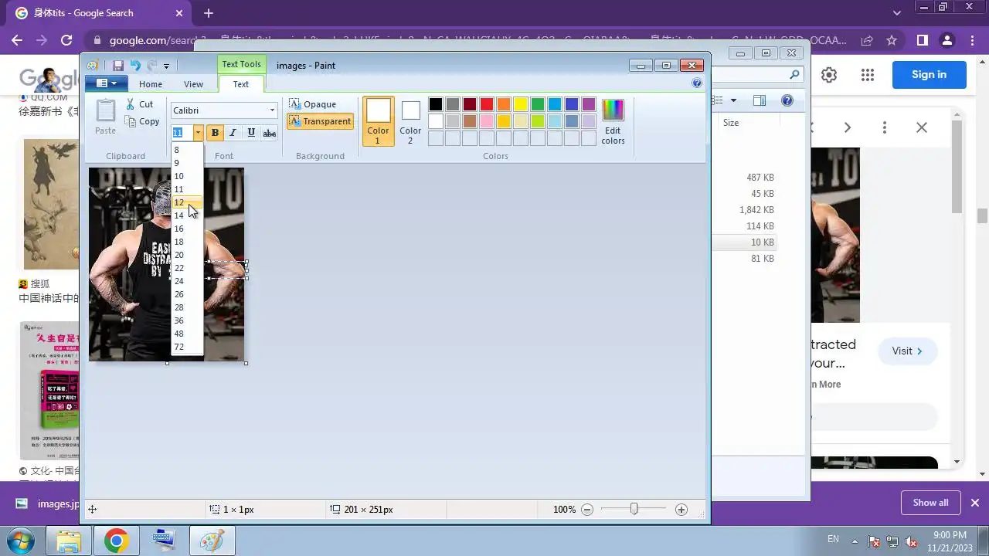Click the Visit link in image preview
Image resolution: width=989 pixels, height=556 pixels.
(x=907, y=351)
